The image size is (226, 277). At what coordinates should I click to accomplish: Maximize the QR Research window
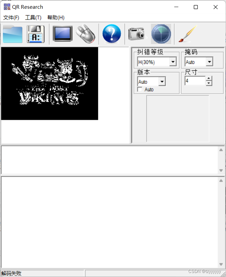[x=196, y=7]
